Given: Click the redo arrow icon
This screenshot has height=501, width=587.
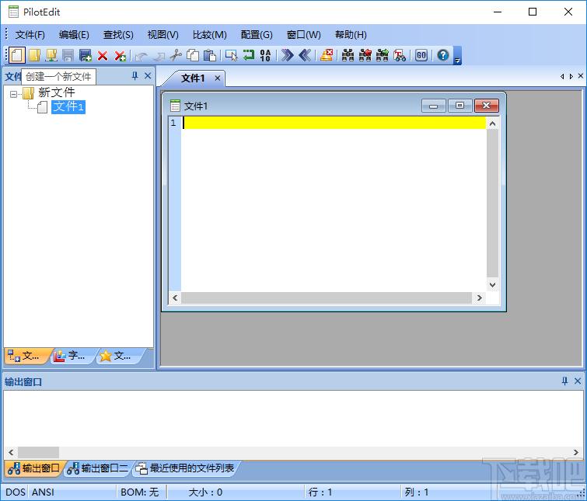Looking at the screenshot, I should click(x=159, y=56).
